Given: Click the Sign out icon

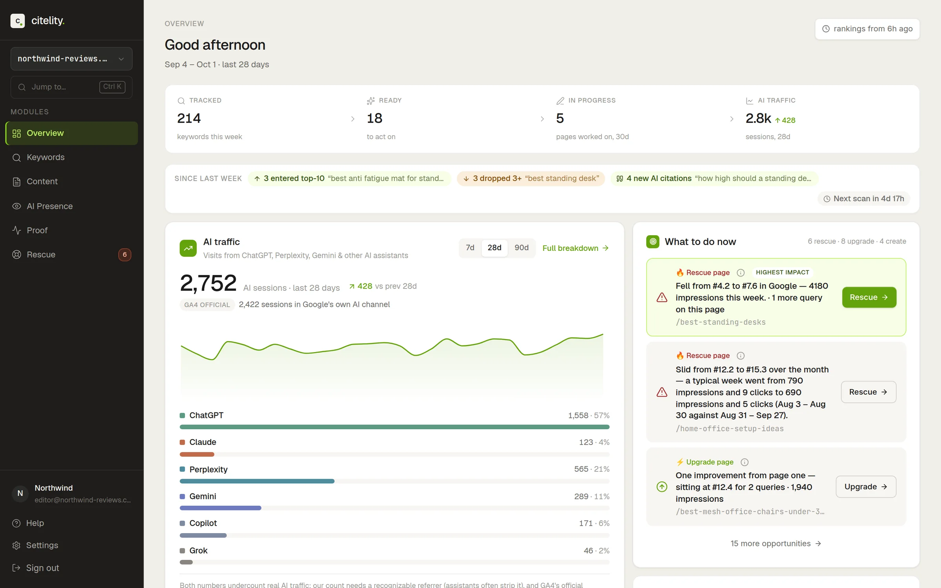Looking at the screenshot, I should point(16,568).
